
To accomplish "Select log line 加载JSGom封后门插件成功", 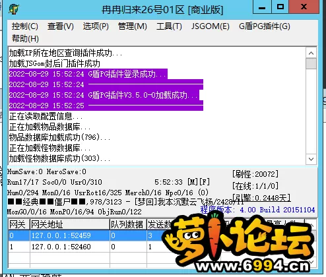I will (55, 63).
